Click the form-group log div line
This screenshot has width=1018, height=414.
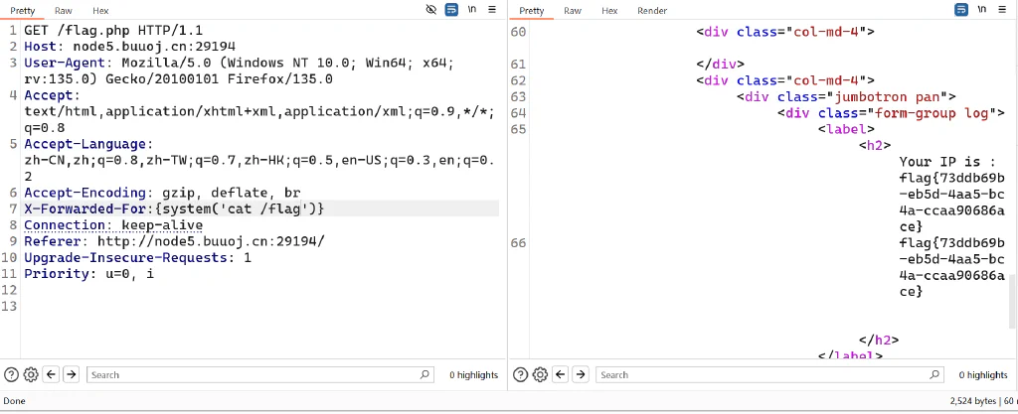891,113
